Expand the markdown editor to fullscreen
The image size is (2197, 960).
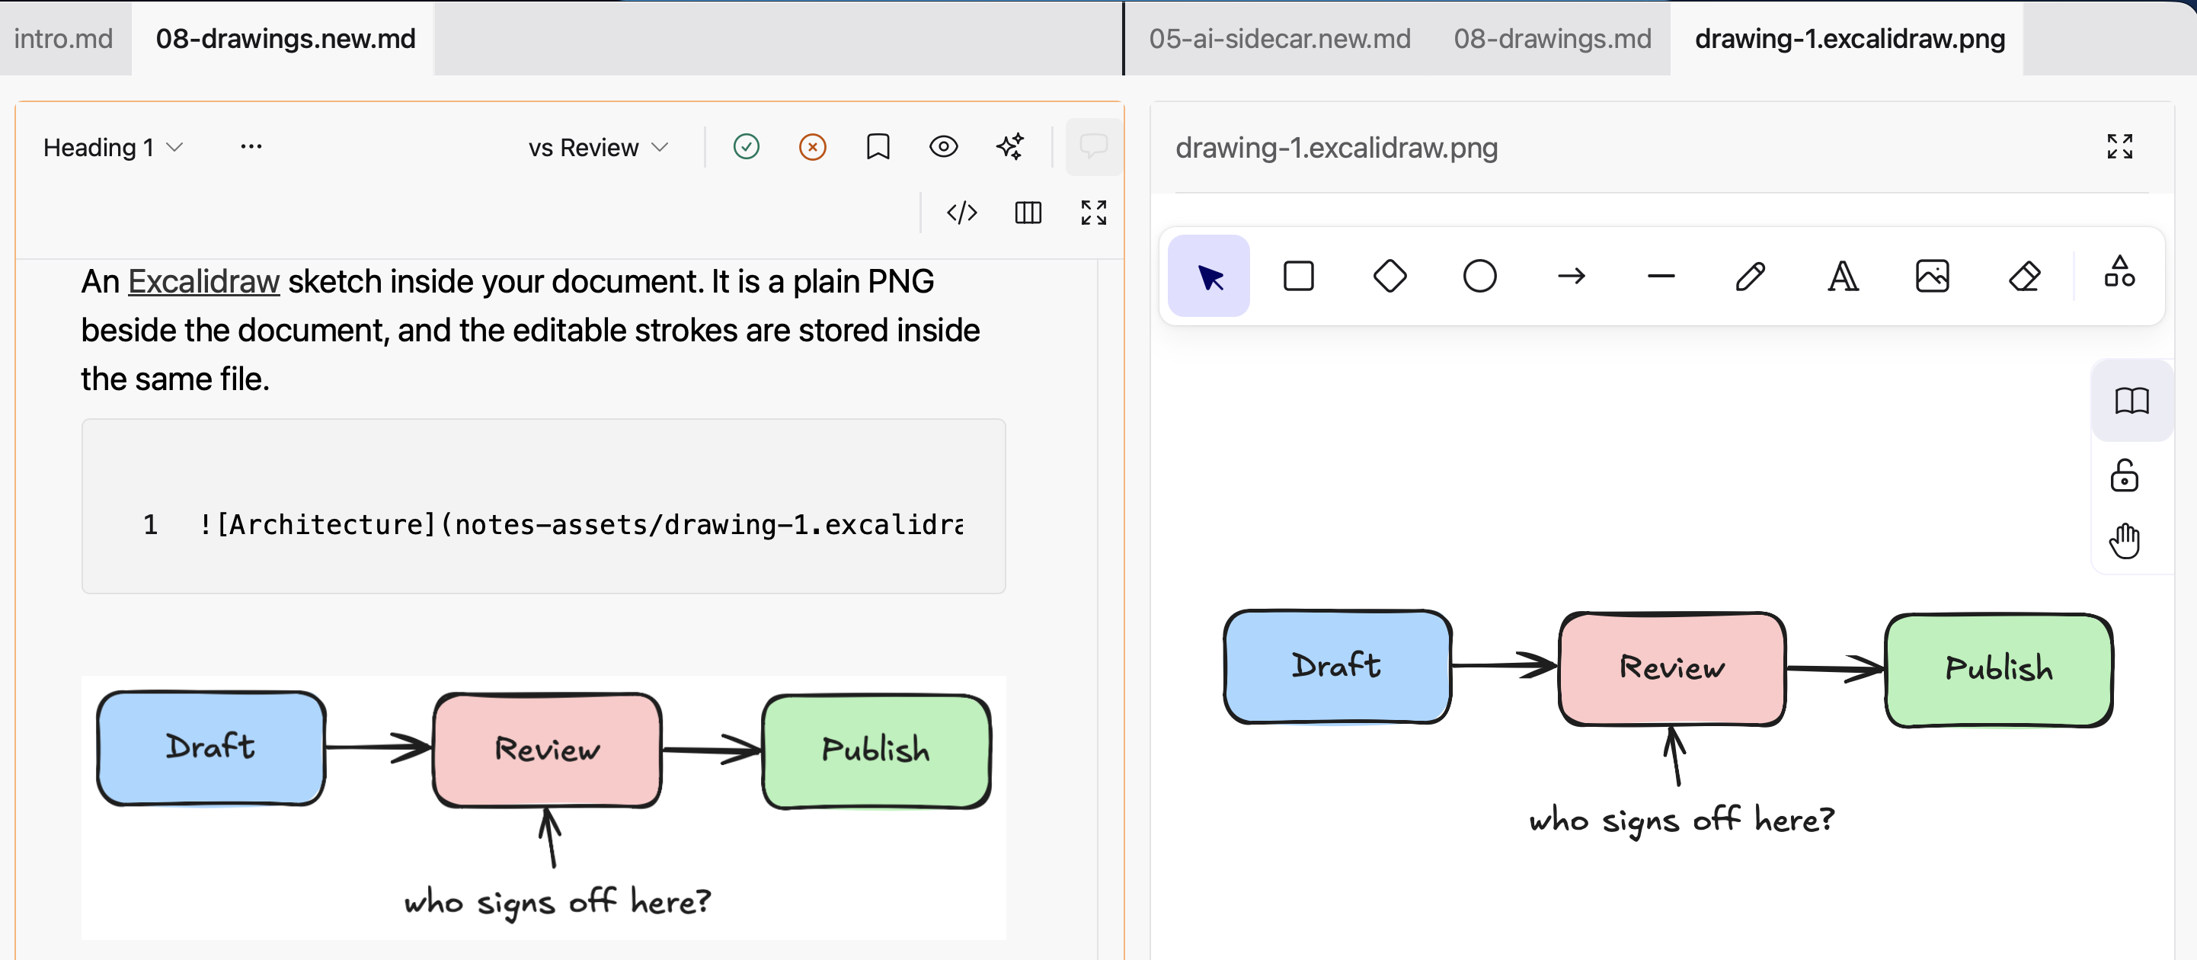(1093, 213)
